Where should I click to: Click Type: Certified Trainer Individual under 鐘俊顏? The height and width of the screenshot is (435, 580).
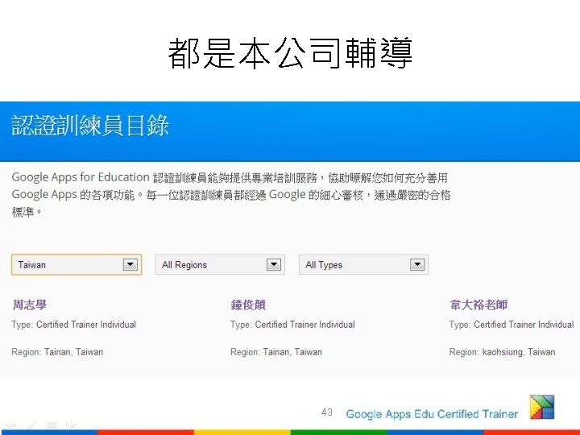(292, 325)
